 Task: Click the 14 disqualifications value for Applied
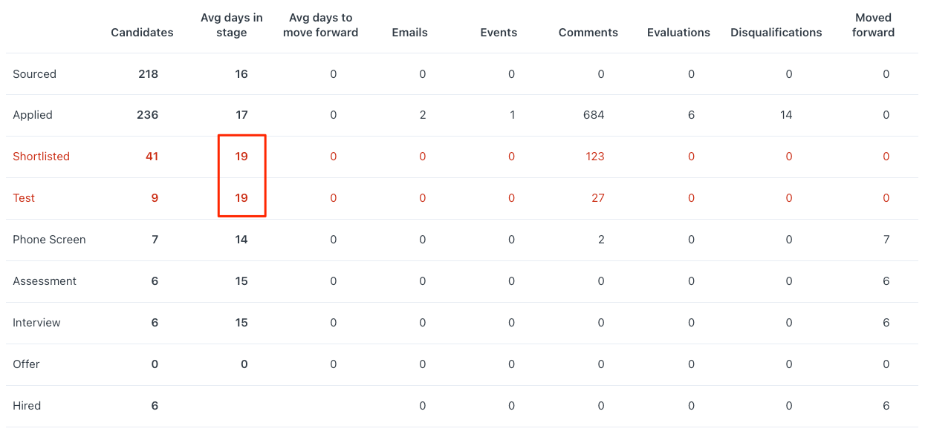[x=786, y=115]
